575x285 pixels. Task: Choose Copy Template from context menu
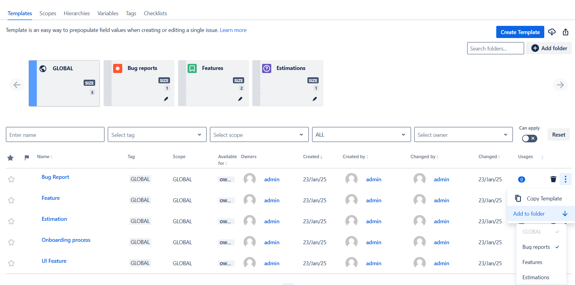coord(544,199)
